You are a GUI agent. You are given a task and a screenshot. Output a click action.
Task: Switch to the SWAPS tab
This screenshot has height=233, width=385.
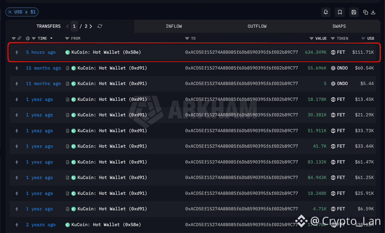click(x=339, y=26)
